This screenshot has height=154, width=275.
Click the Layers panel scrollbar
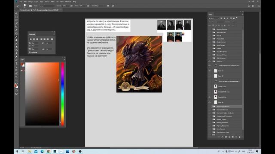pos(243,80)
